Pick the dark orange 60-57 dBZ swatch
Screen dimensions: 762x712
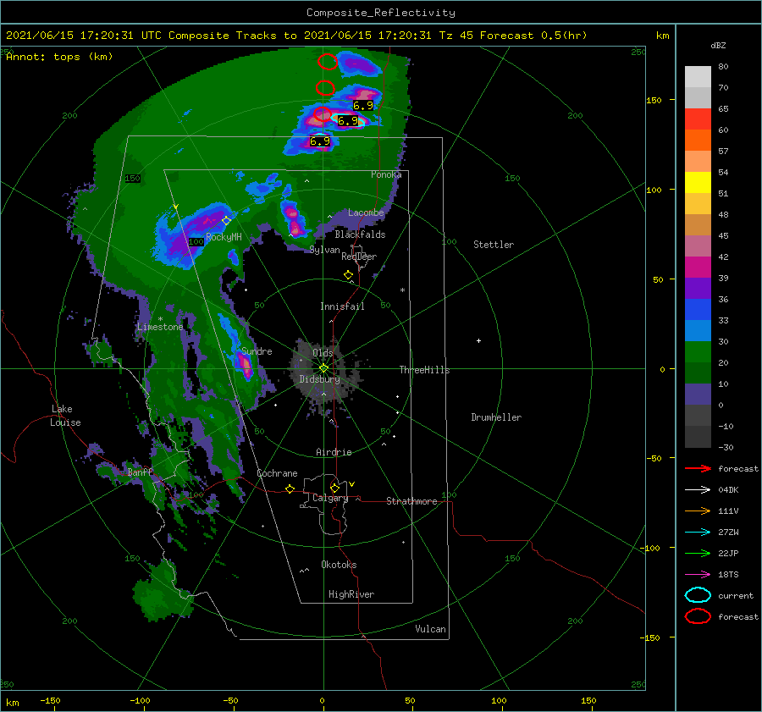(698, 141)
